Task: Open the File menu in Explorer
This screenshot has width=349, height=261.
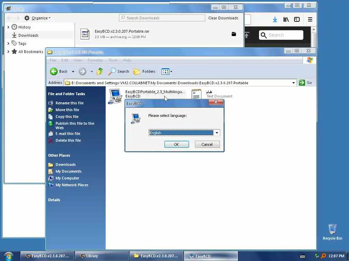Action: tap(53, 60)
